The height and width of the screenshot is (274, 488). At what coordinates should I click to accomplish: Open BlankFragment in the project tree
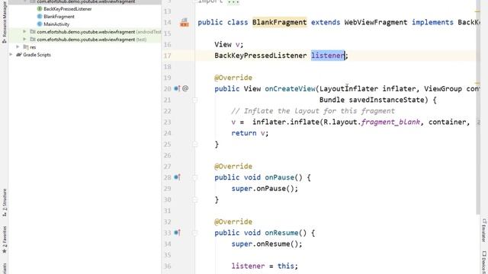59,17
